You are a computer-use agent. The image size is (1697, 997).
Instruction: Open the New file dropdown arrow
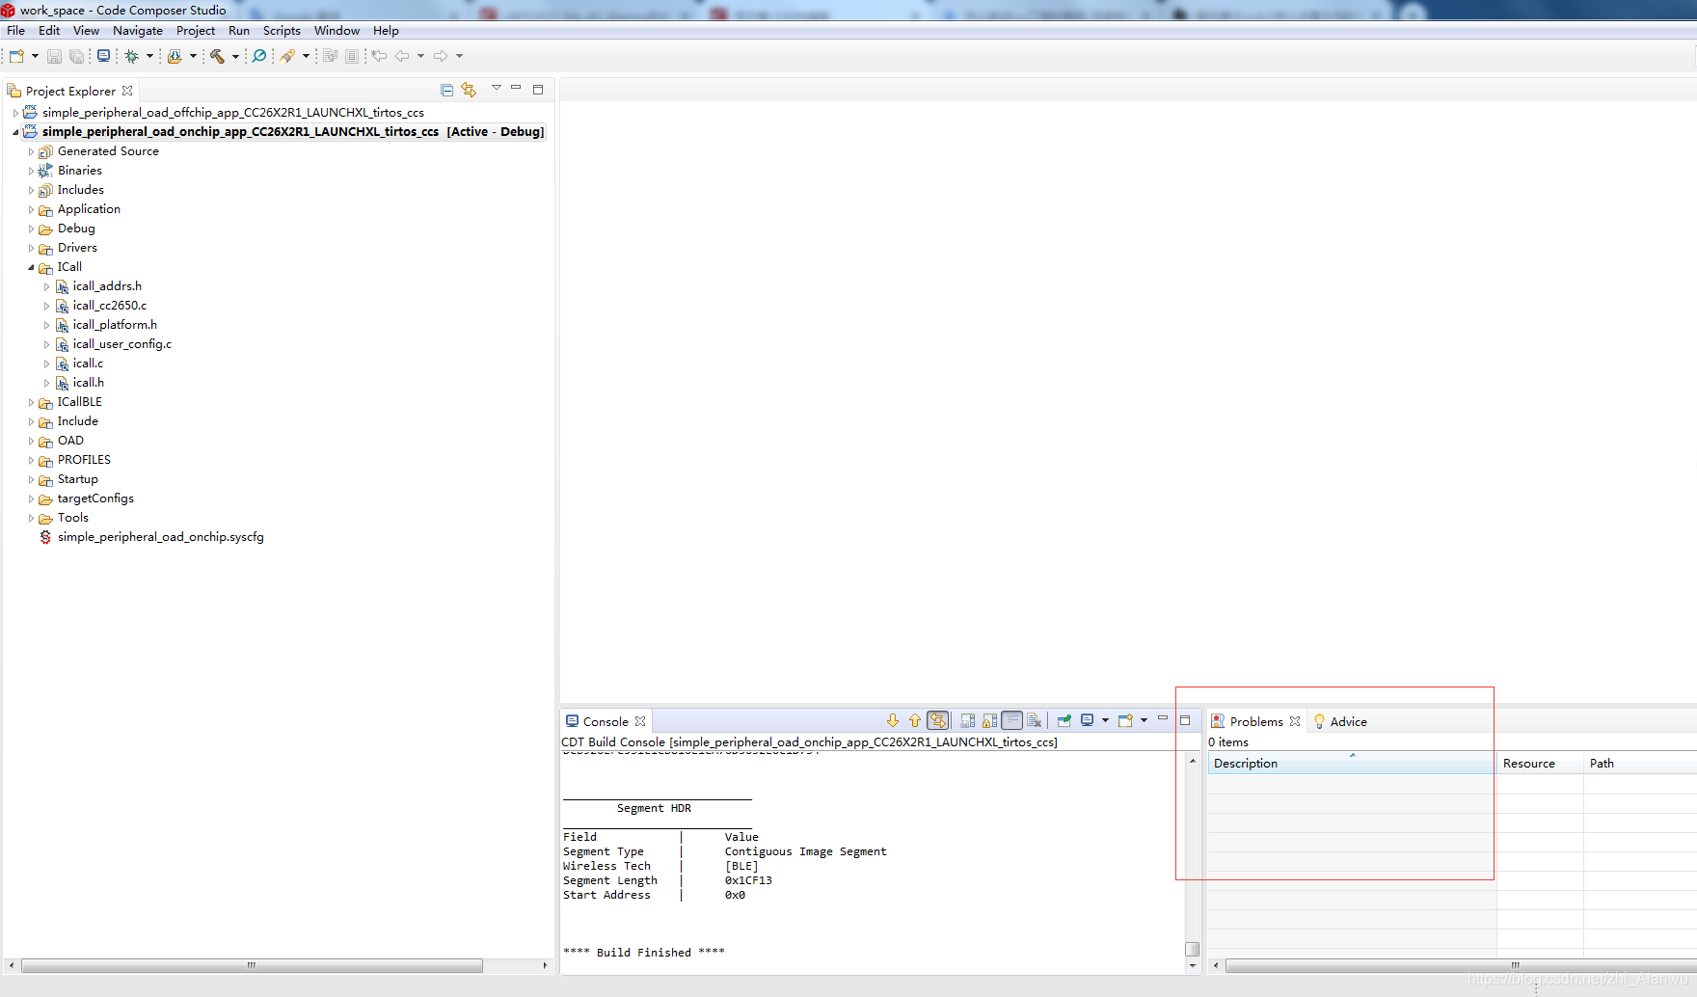click(35, 56)
